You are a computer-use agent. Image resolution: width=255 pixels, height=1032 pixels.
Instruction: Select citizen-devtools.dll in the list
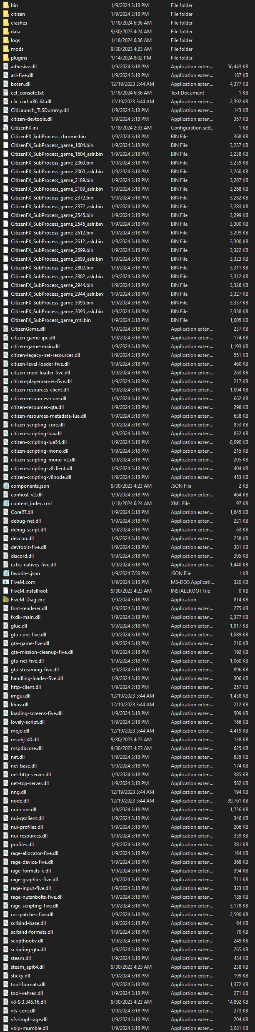tap(32, 119)
